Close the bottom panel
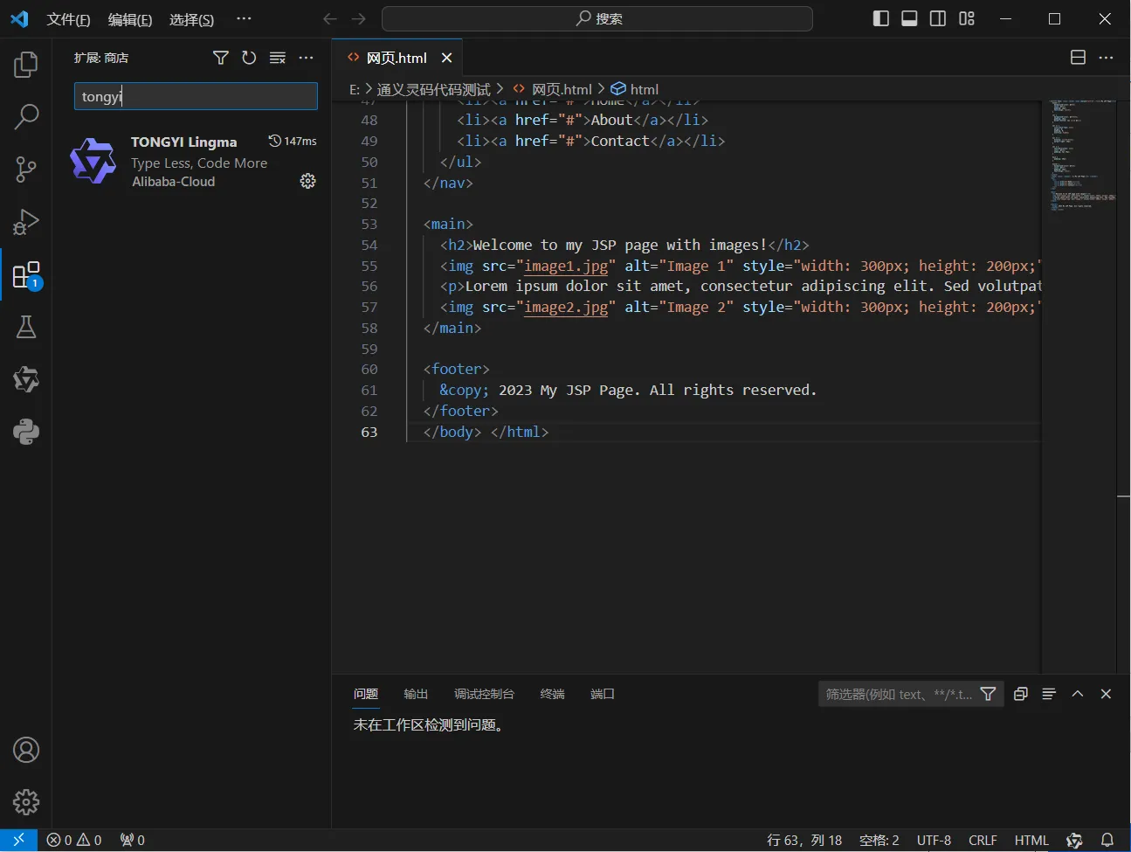1131x852 pixels. pos(1106,694)
